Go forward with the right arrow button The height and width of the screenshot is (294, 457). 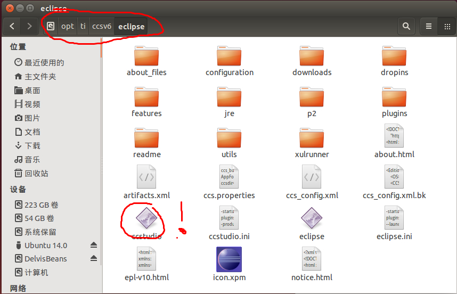(x=29, y=26)
